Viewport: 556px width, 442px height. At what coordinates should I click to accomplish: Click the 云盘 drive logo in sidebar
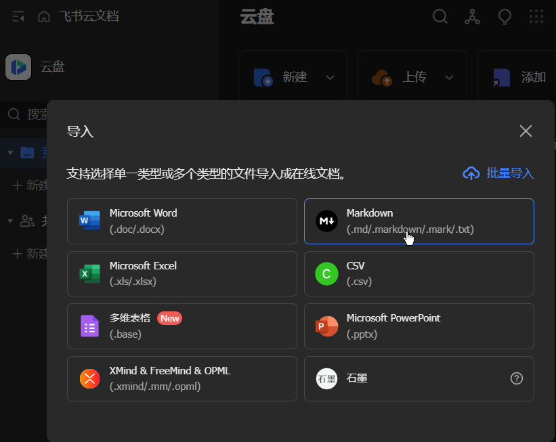(x=18, y=67)
